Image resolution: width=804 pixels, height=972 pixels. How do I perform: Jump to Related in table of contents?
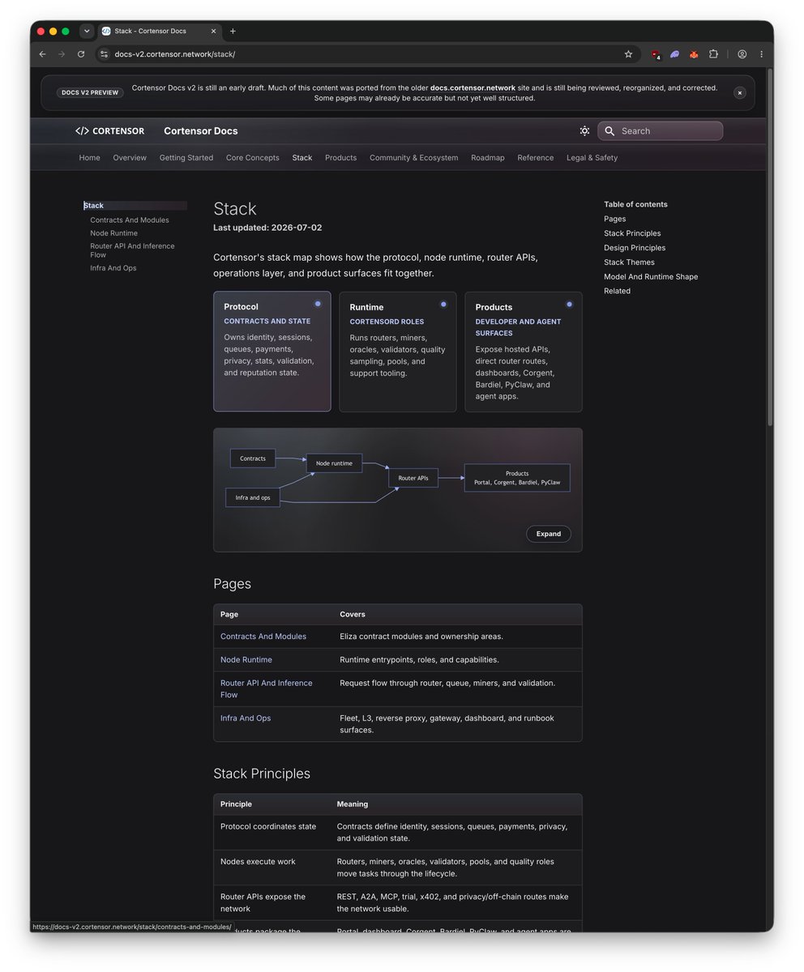pos(617,291)
